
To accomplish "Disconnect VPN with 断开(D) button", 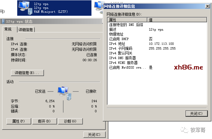I will 44,121.
